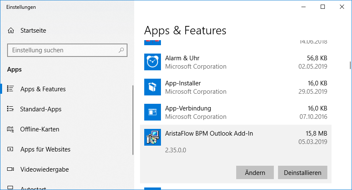Click the Offline-Karten map icon
Viewport: 352px width, 190px height.
(10, 129)
